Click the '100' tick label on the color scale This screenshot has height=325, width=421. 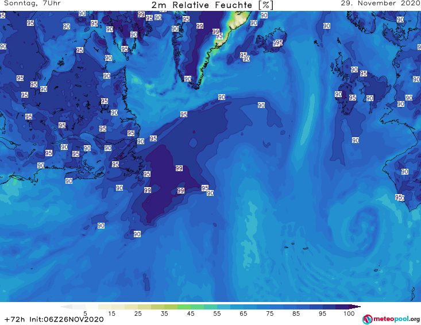tap(349, 313)
